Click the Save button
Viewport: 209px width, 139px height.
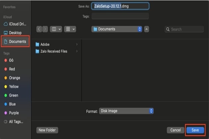point(195,130)
